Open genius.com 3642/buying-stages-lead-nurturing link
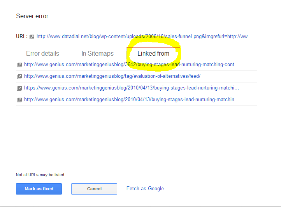This screenshot has height=207, width=281. 132,65
